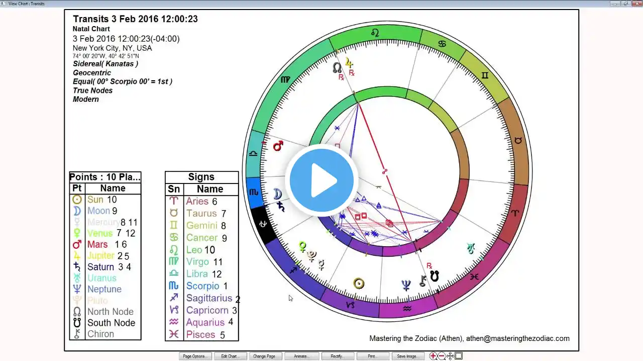This screenshot has width=643, height=361.
Task: Select the word Venus in the Points table
Action: pos(100,233)
